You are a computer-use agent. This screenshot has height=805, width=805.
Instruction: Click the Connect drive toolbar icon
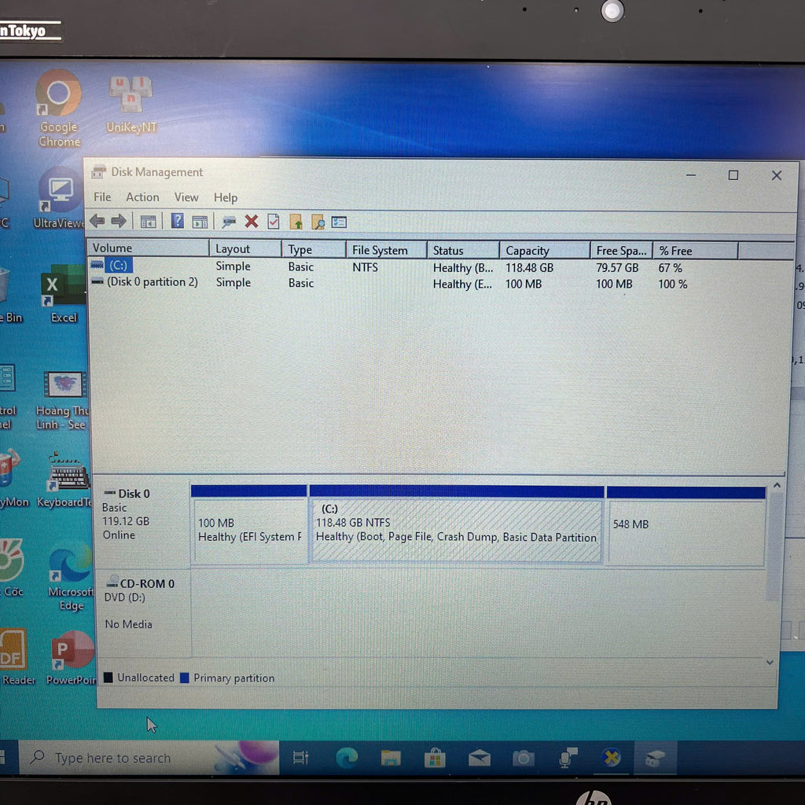tap(229, 222)
